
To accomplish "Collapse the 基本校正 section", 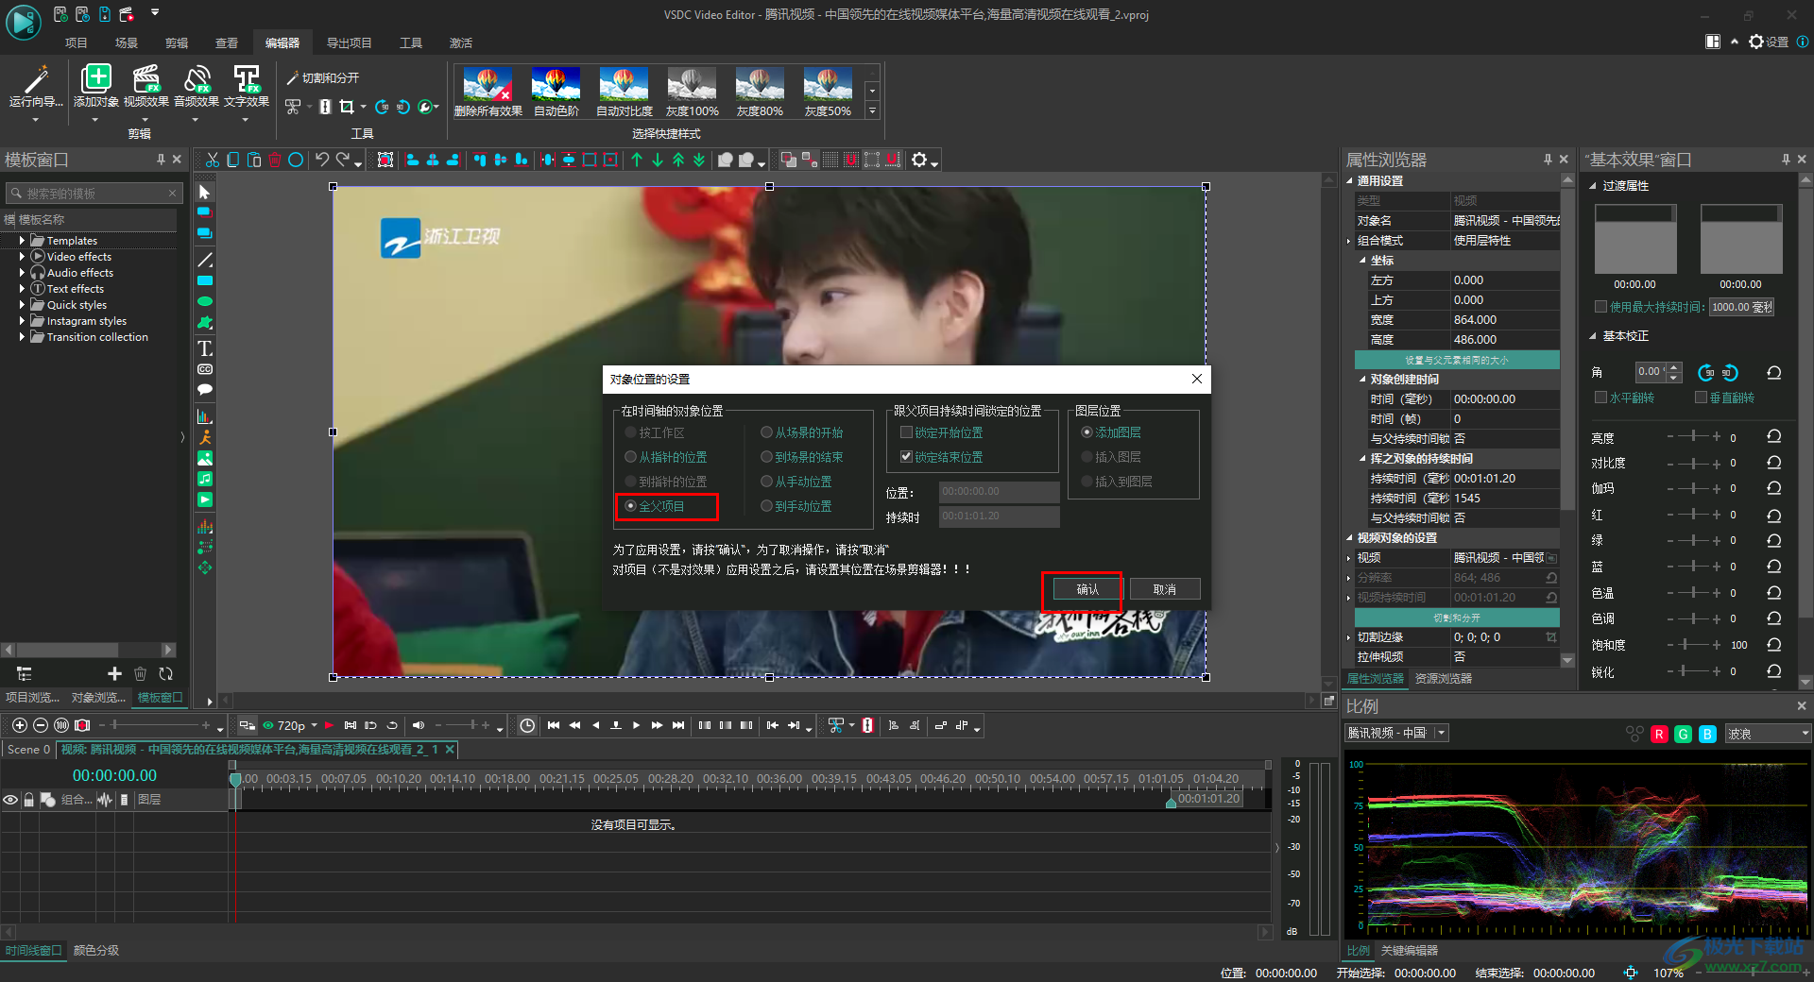I will click(x=1593, y=336).
